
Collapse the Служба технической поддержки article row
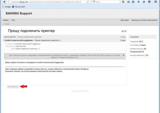click(65, 40)
